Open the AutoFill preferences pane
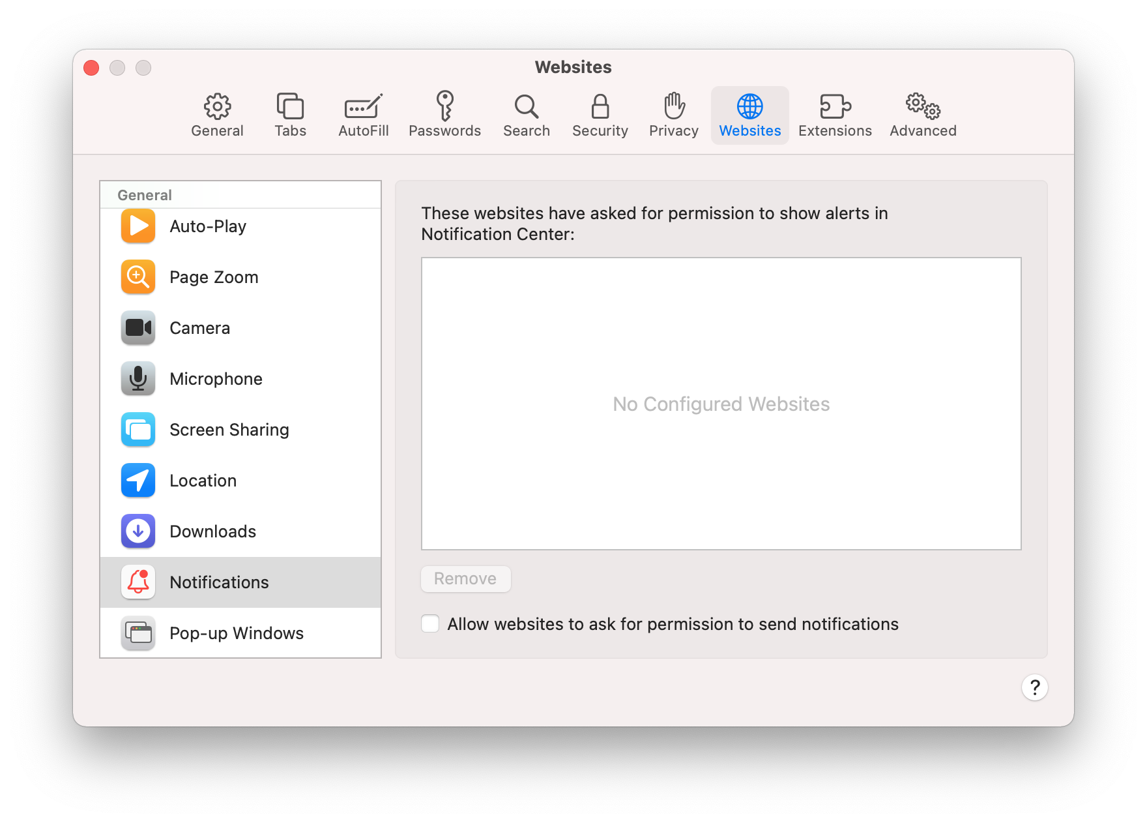 click(x=364, y=115)
